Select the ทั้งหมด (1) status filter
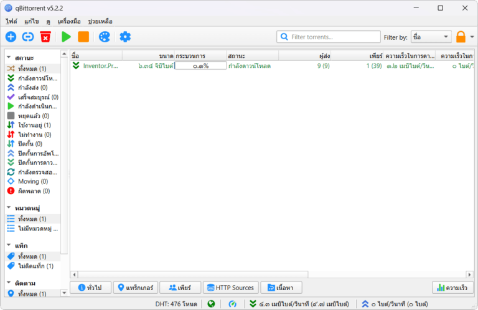This screenshot has height=310, width=478. (x=32, y=68)
